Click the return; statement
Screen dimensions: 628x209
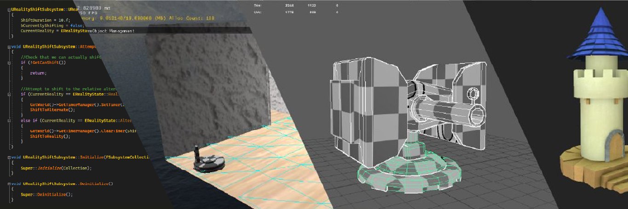pyautogui.click(x=39, y=73)
